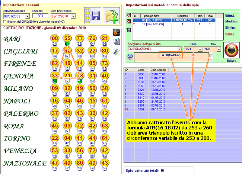Select Bari third ball 77
242x174 pixels.
(80, 38)
